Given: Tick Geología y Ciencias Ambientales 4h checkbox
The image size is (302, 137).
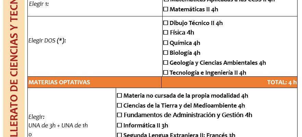Looking at the screenshot, I should pyautogui.click(x=166, y=63).
